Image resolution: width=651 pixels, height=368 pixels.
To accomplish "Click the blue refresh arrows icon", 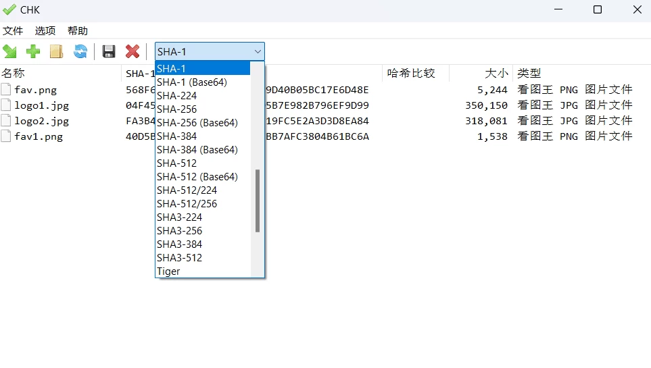I will tap(80, 51).
